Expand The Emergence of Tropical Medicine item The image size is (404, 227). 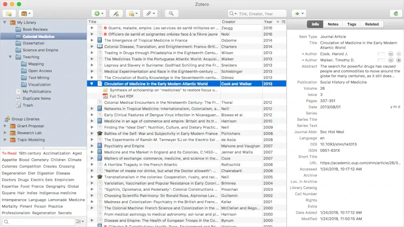coord(92,40)
